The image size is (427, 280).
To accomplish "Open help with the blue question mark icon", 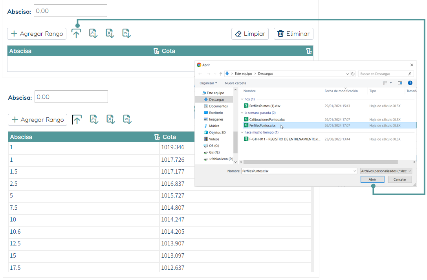I will (410, 83).
